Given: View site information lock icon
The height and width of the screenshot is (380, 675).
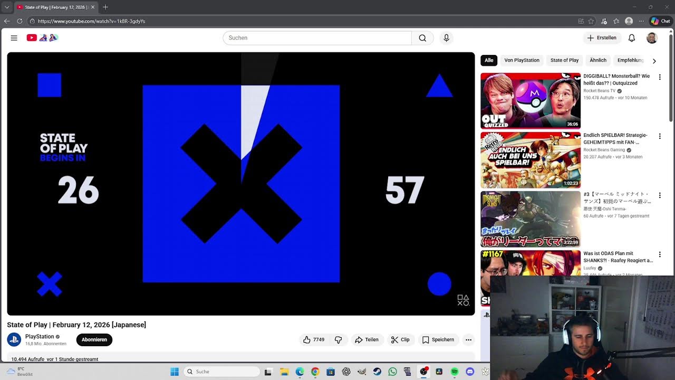Looking at the screenshot, I should click(32, 21).
